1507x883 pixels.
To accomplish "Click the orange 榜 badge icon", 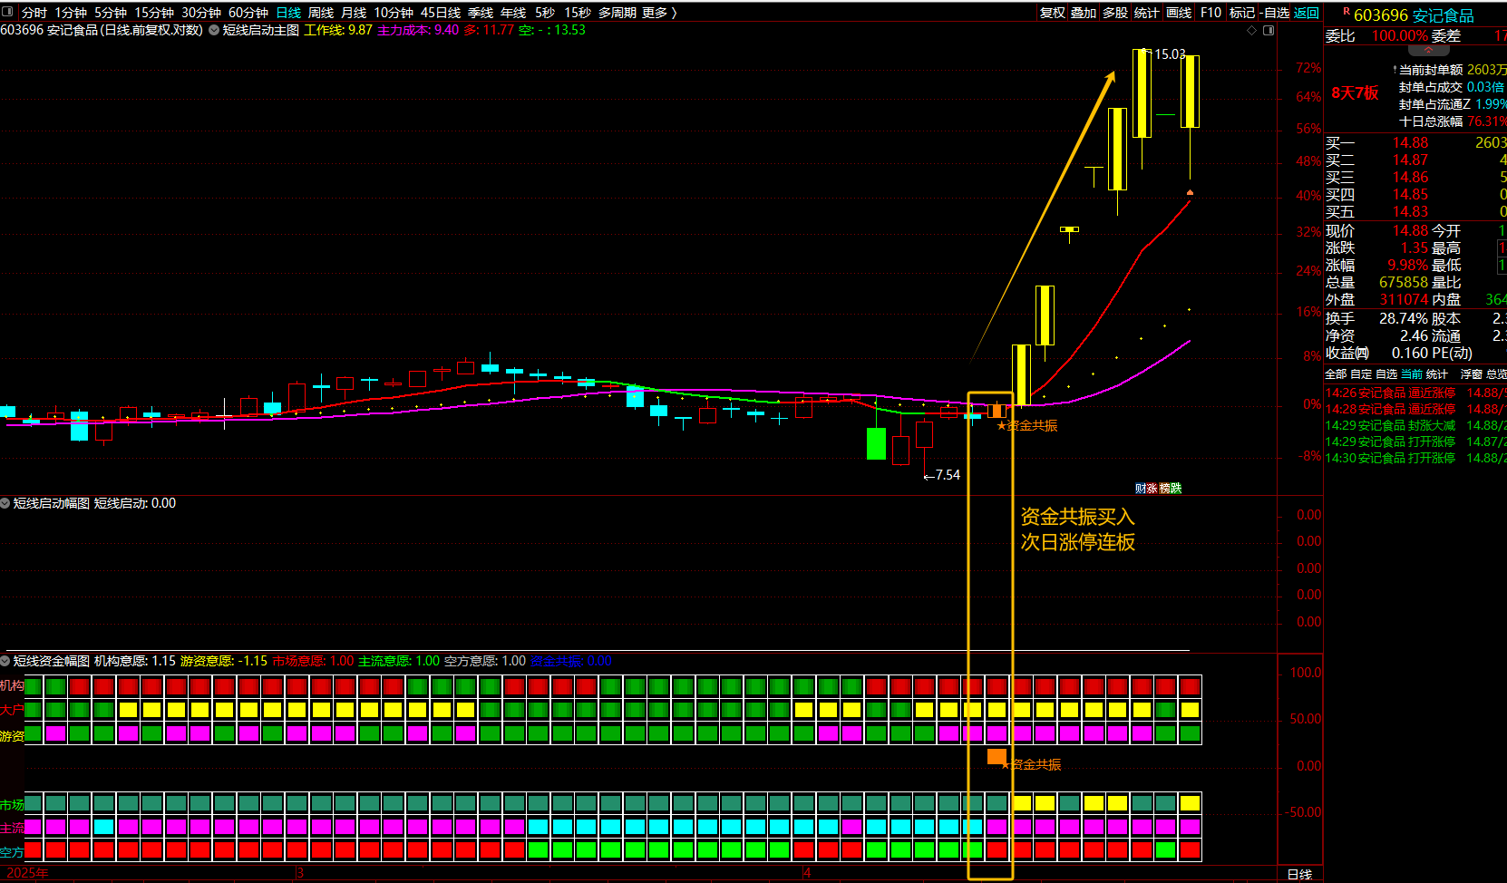I will tap(1164, 488).
